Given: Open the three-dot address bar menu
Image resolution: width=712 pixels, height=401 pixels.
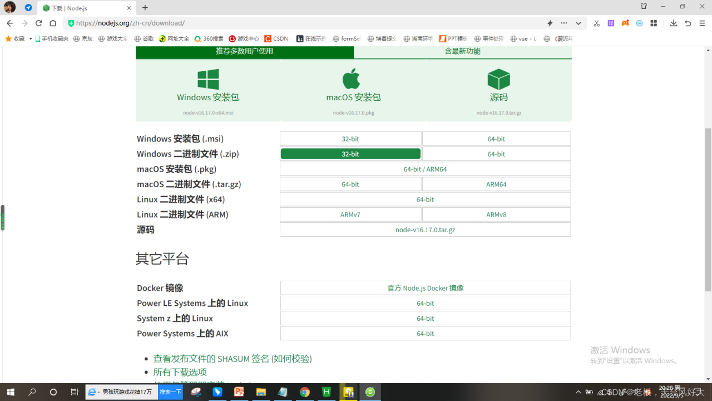Looking at the screenshot, I should point(564,23).
